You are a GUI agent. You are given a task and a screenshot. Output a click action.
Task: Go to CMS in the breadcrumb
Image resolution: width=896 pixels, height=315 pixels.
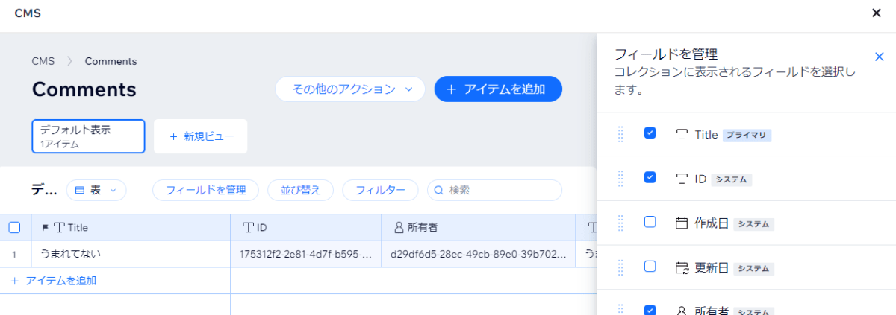[x=43, y=61]
